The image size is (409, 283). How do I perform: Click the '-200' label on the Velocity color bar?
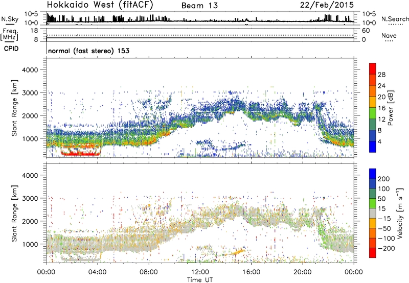[x=386, y=248]
